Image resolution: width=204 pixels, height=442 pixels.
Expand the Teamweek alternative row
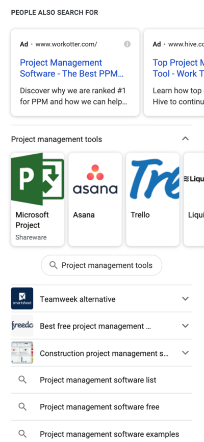tap(185, 298)
